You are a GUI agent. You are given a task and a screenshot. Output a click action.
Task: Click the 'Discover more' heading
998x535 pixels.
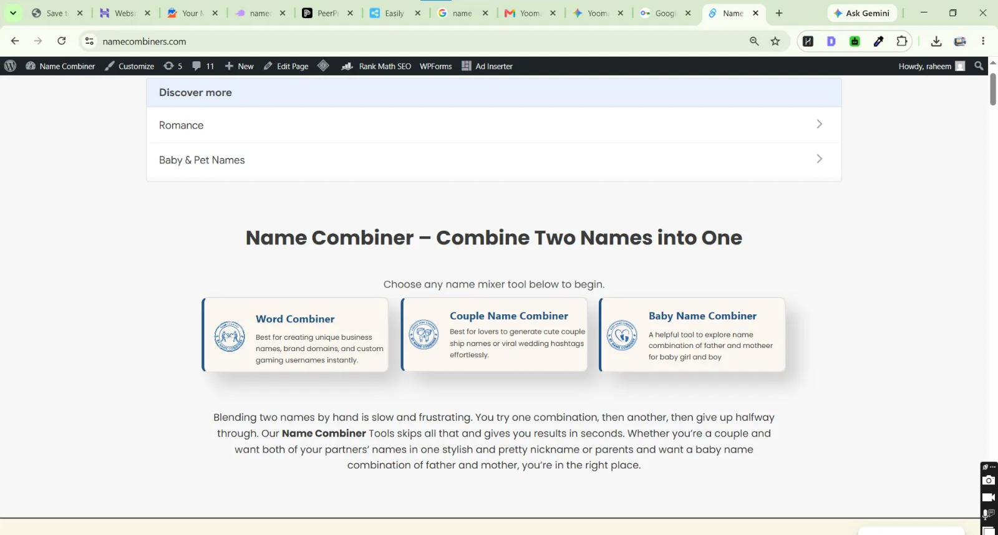click(195, 92)
